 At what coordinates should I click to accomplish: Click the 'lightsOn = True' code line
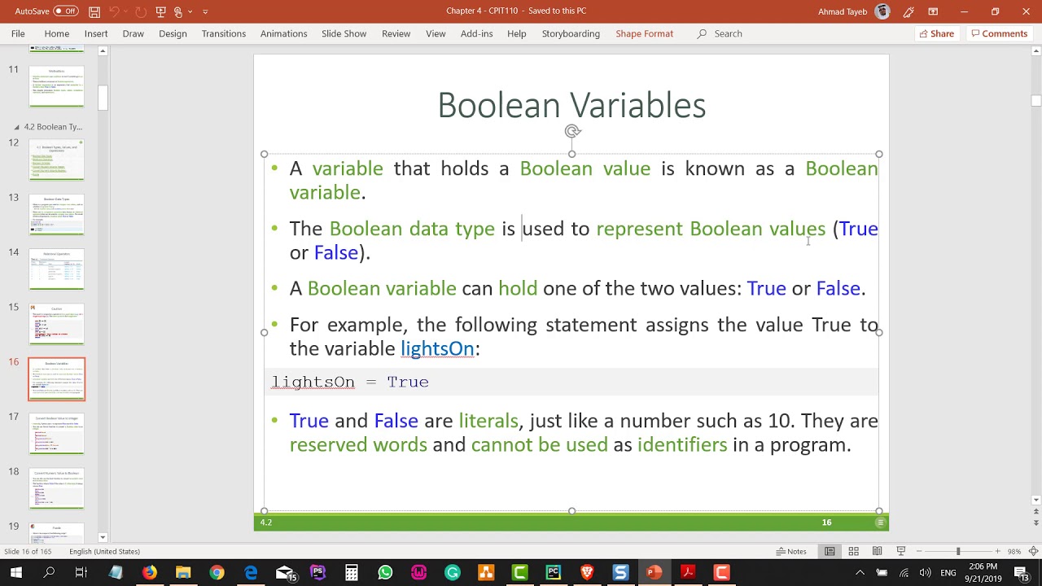[x=350, y=382]
